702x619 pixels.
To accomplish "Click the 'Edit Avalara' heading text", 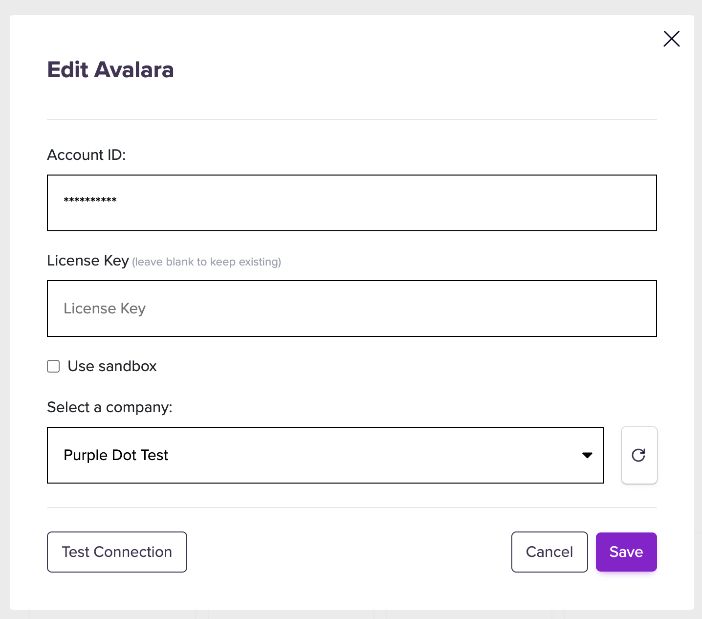I will 110,70.
